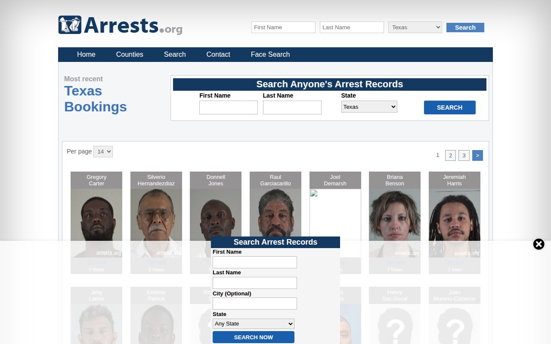Go to page 3 of bookings

click(x=464, y=155)
